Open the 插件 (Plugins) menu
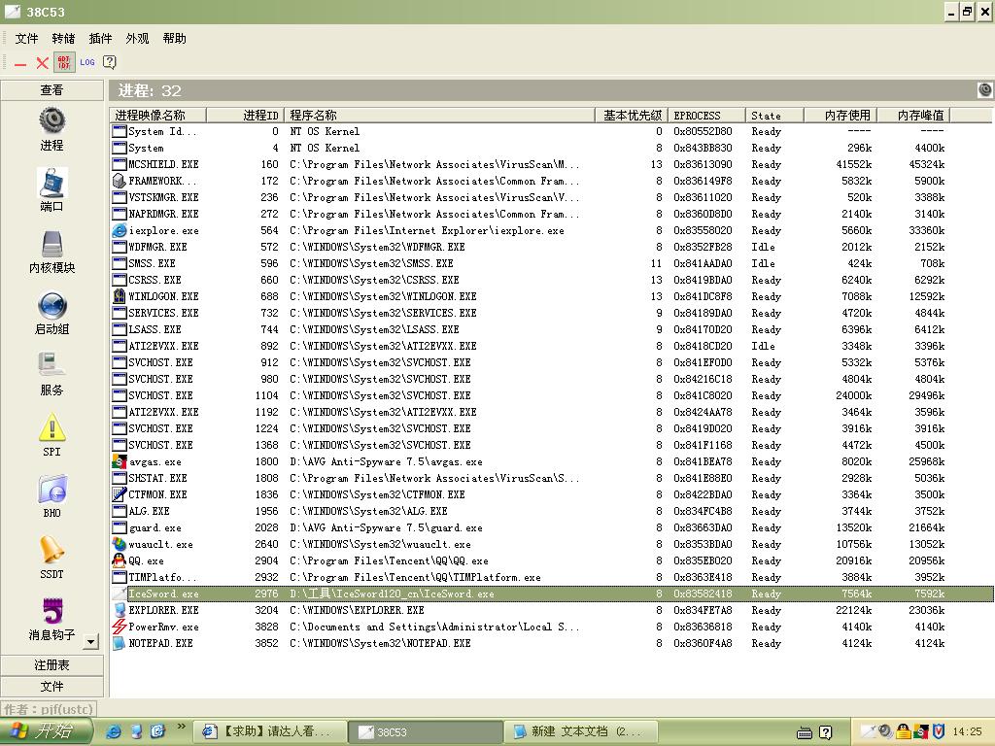The image size is (995, 746). 100,39
